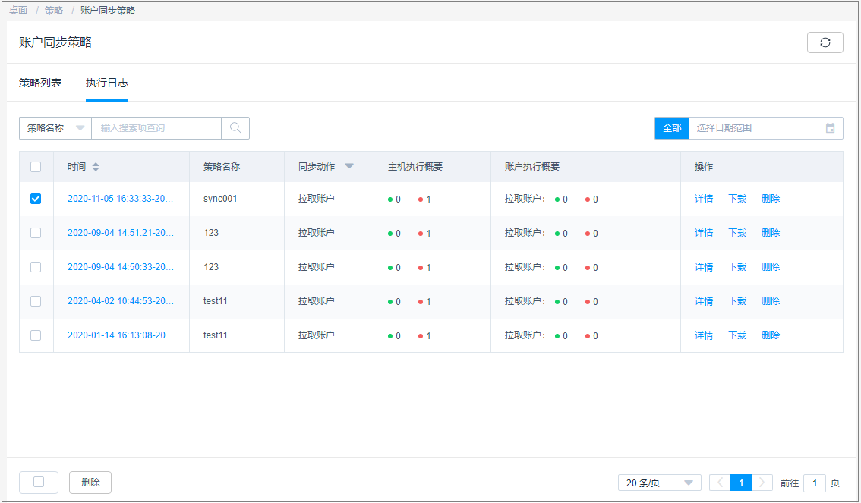This screenshot has height=503, width=861.
Task: Select the 执行日志 tab
Action: (x=107, y=83)
